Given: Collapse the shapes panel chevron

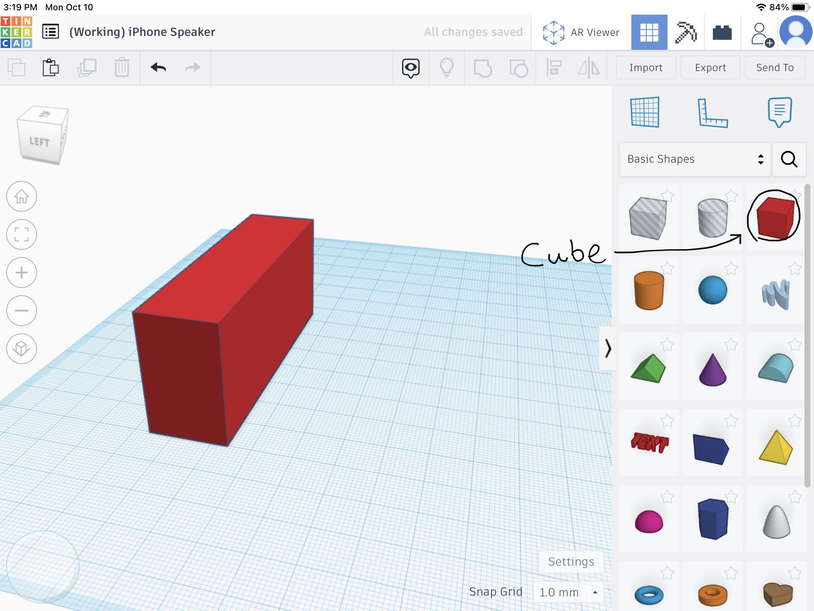Looking at the screenshot, I should (608, 348).
